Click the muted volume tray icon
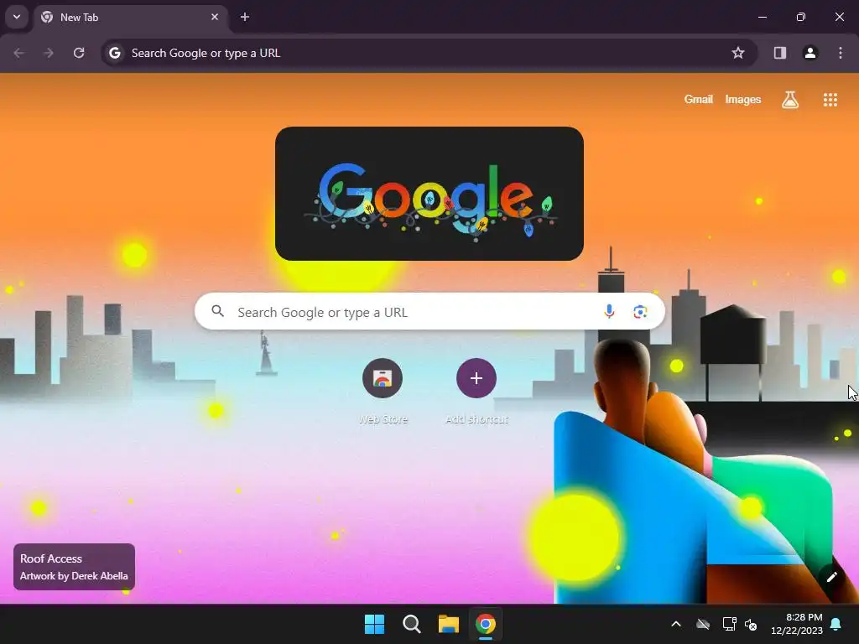Screen dimensions: 859x644 [751, 624]
